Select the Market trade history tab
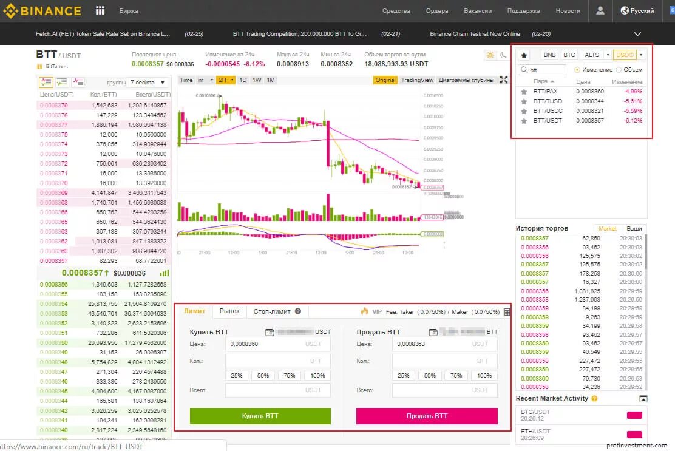The image size is (675, 451). pyautogui.click(x=607, y=228)
